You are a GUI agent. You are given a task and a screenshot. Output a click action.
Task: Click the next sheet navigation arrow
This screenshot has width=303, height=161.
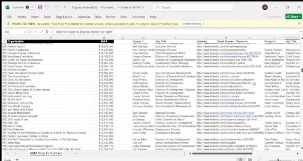pos(16,153)
